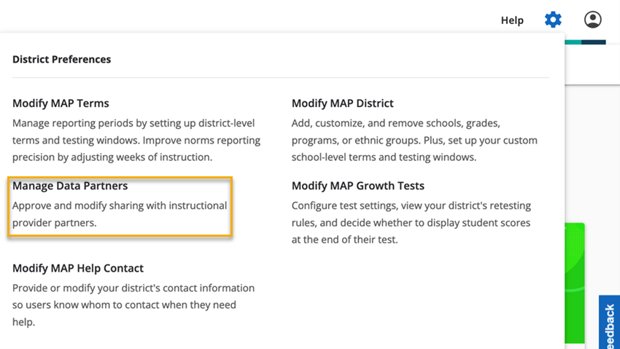Open the settings gear icon
Screen dimensions: 620x349
click(x=553, y=20)
